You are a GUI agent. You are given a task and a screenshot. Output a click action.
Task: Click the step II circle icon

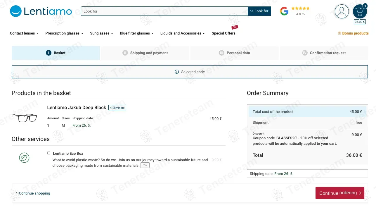(125, 53)
